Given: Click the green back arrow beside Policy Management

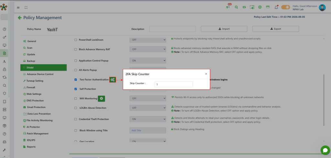Looking at the screenshot, I should [x=20, y=18].
